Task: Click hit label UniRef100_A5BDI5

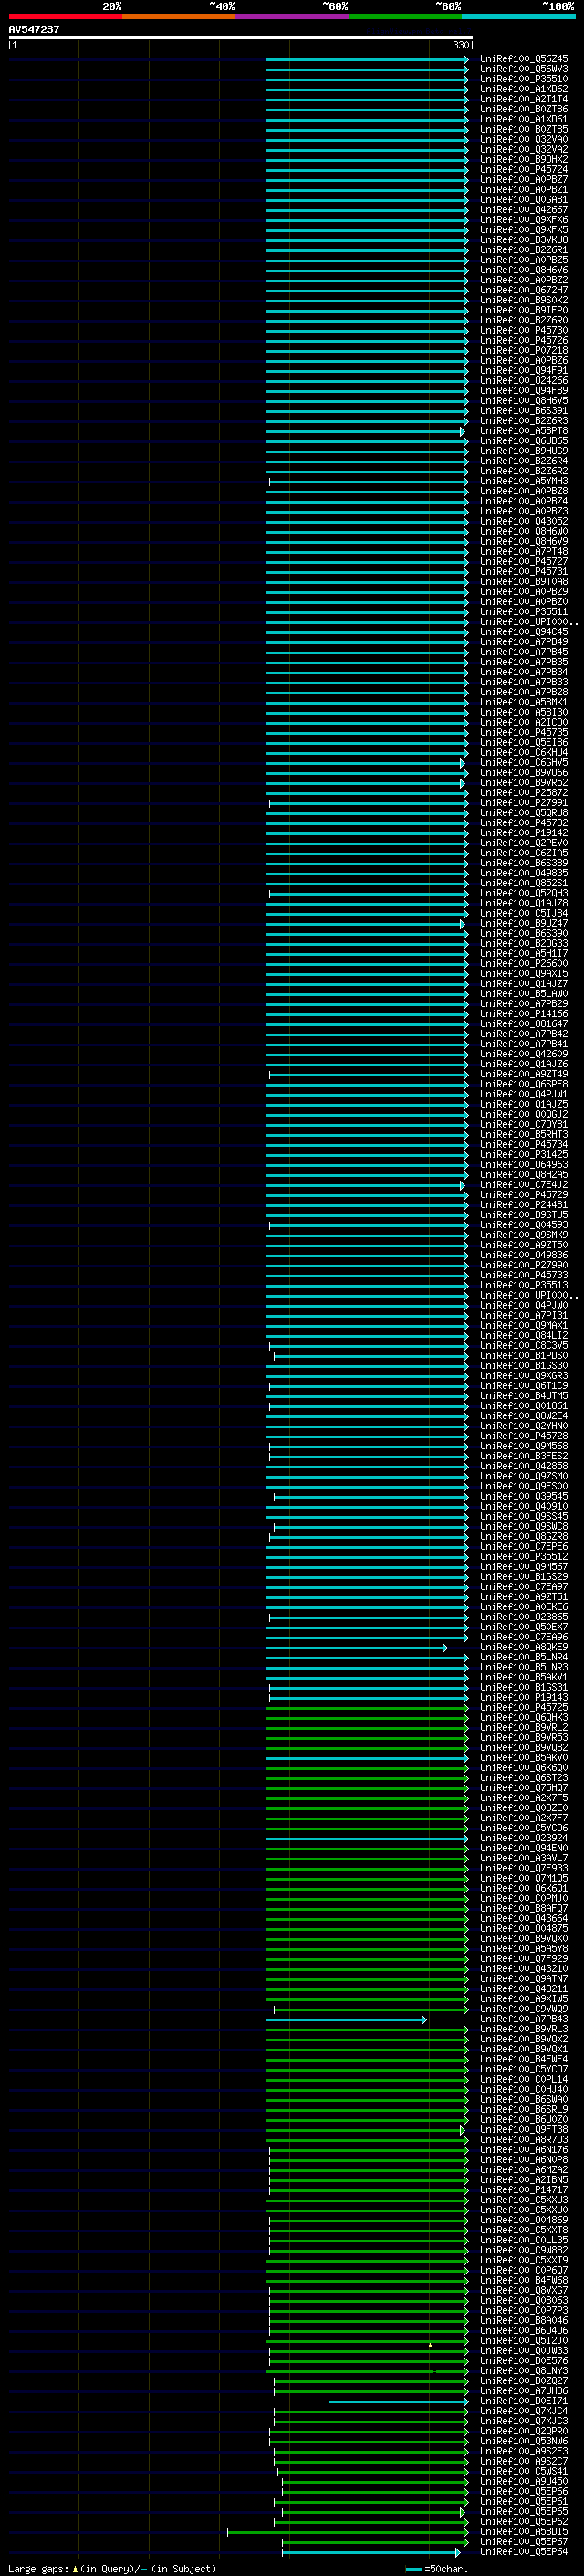Action: 523,2532
